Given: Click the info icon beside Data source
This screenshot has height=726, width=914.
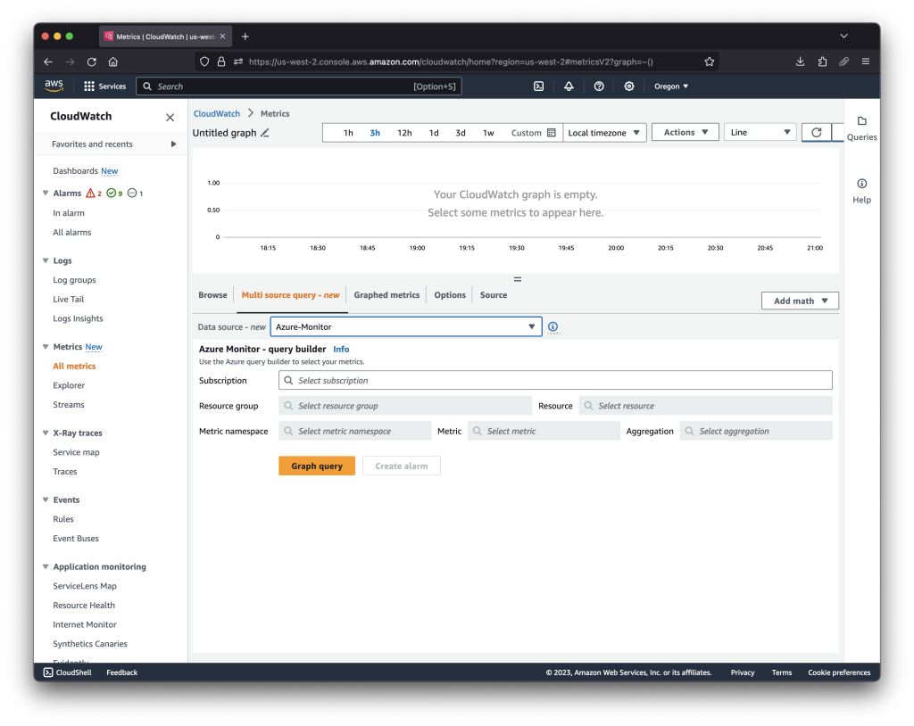Looking at the screenshot, I should (553, 326).
